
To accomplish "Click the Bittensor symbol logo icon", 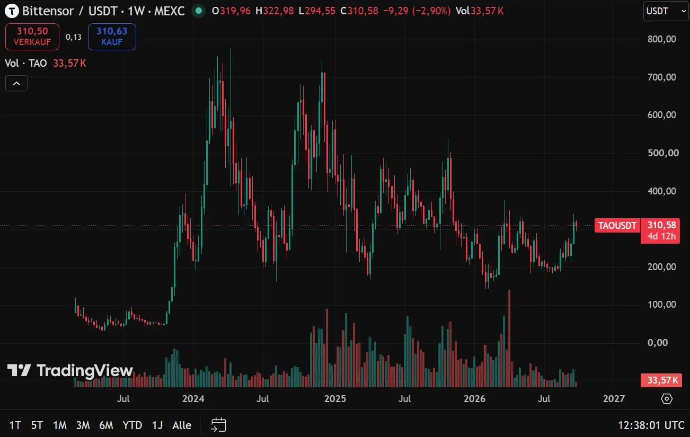I will pyautogui.click(x=12, y=11).
